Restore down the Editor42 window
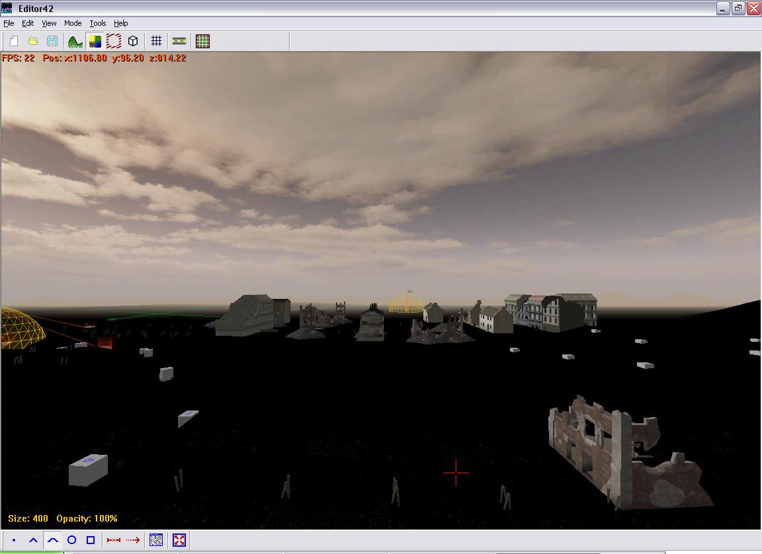This screenshot has height=554, width=762. pyautogui.click(x=738, y=8)
